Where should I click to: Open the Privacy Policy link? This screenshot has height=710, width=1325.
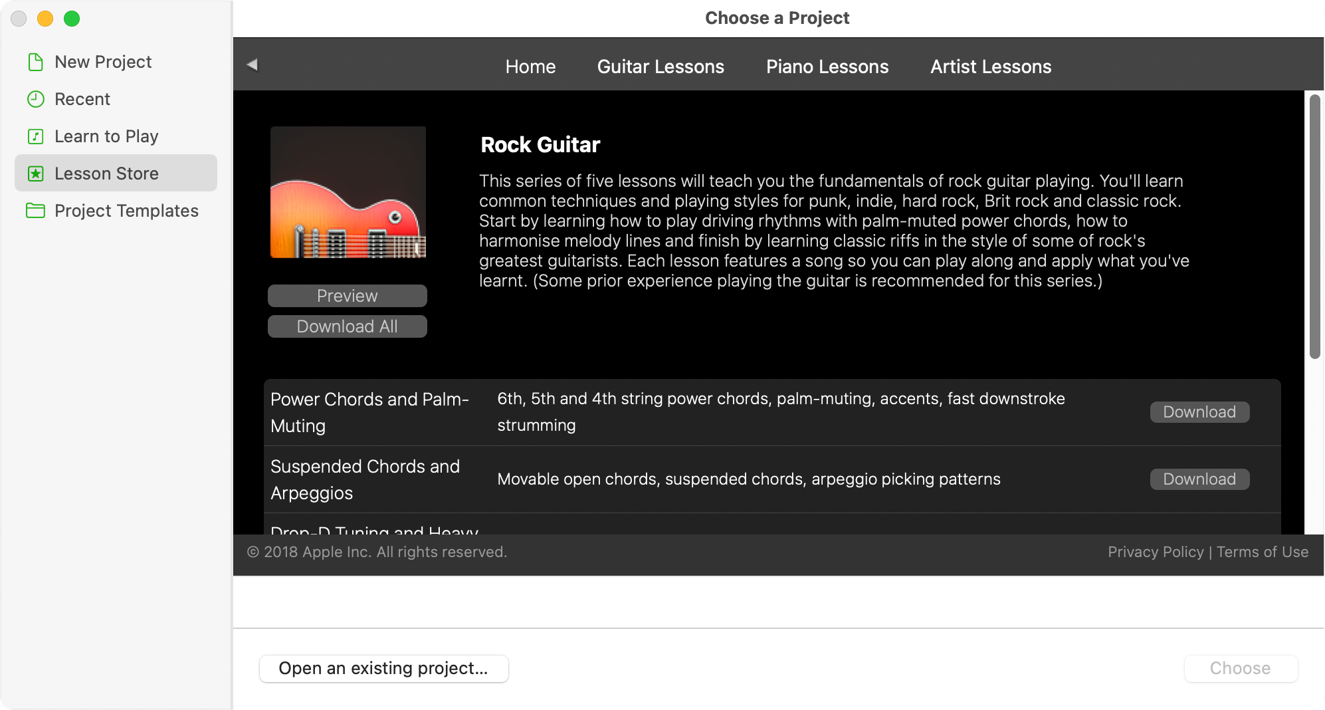coord(1156,552)
